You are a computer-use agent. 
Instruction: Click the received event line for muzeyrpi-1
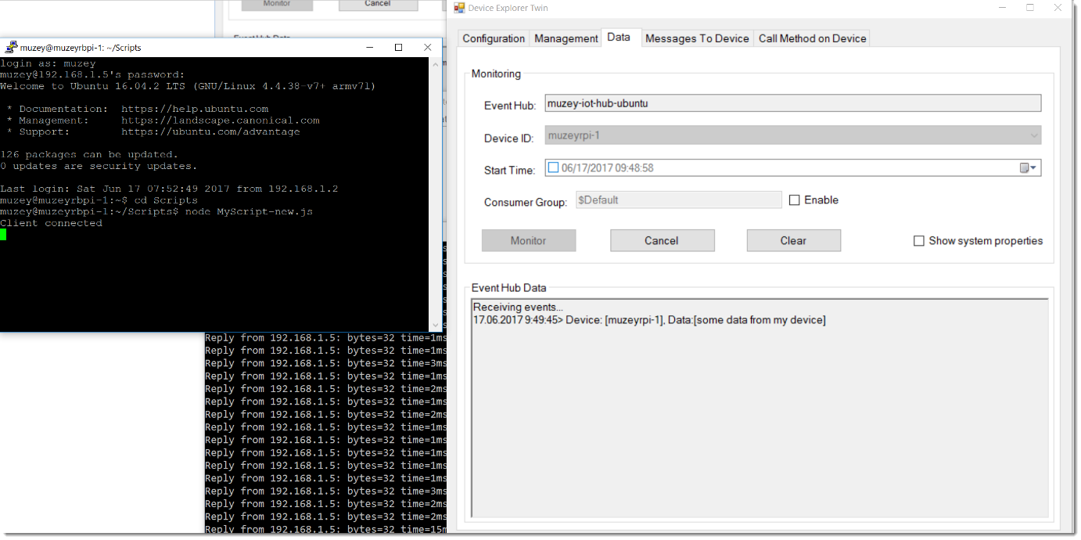(649, 320)
